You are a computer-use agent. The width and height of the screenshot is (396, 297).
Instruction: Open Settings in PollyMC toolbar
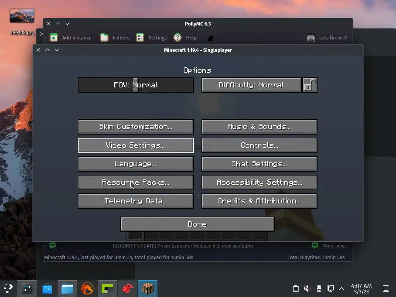tap(151, 38)
